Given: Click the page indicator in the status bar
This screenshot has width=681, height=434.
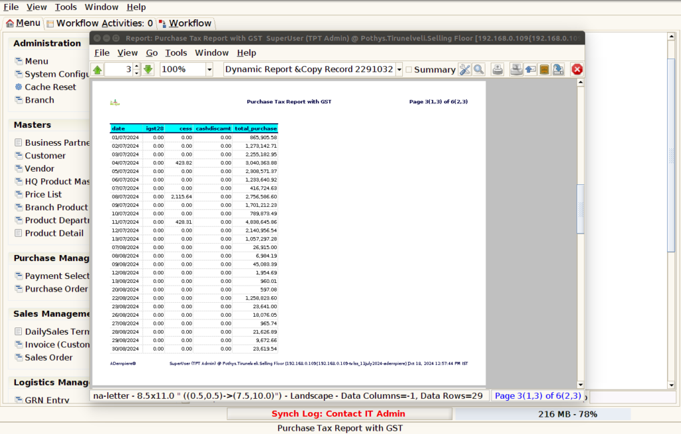Looking at the screenshot, I should pyautogui.click(x=537, y=396).
